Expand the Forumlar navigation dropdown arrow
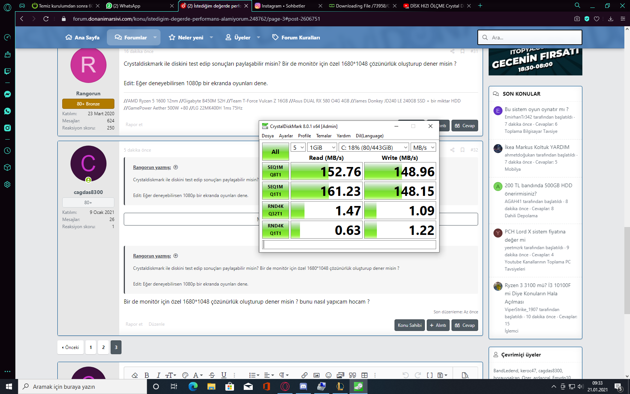The image size is (630, 394). 155,38
